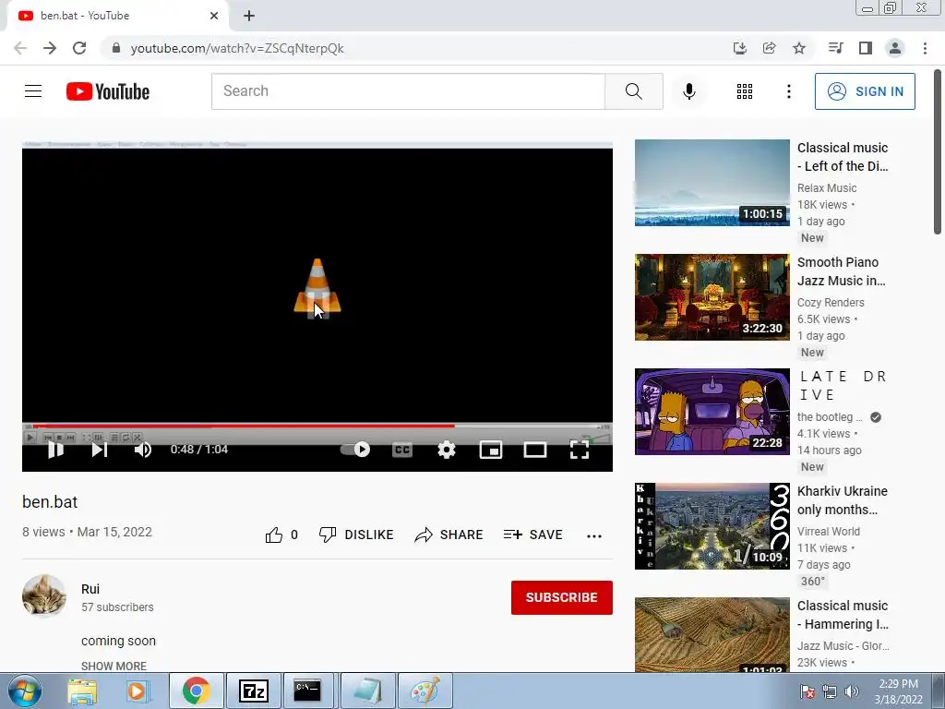Enter full screen mode

coord(580,450)
